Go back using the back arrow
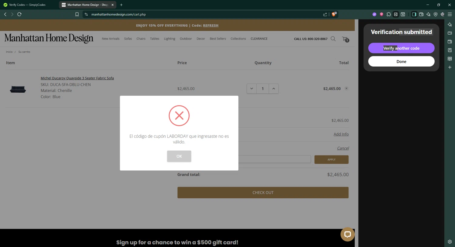Viewport: 455px width, 247px height. (x=5, y=14)
